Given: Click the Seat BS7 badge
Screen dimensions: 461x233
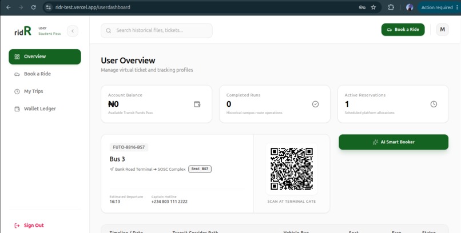Looking at the screenshot, I should [200, 169].
